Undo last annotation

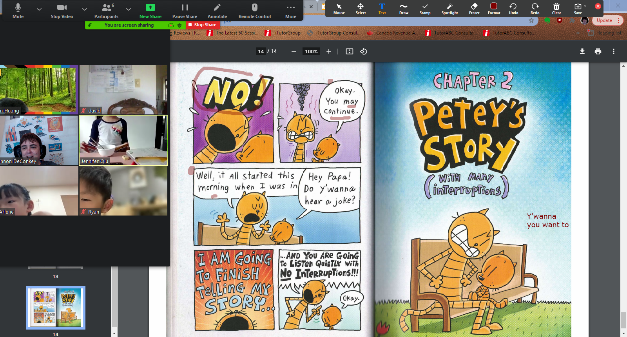tap(513, 9)
